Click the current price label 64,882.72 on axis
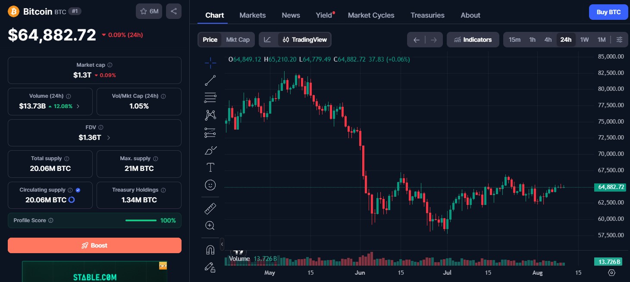This screenshot has width=630, height=282. tap(609, 187)
